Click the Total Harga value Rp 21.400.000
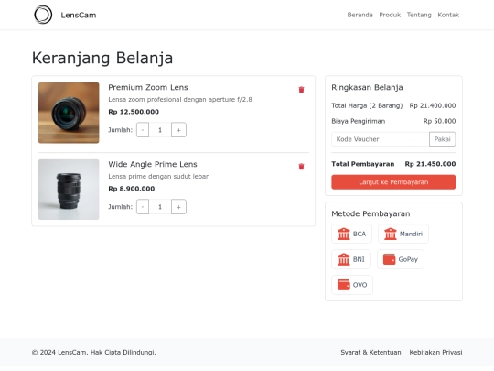 pyautogui.click(x=433, y=105)
